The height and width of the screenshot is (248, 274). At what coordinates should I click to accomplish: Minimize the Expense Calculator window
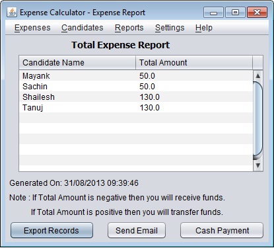213,13
